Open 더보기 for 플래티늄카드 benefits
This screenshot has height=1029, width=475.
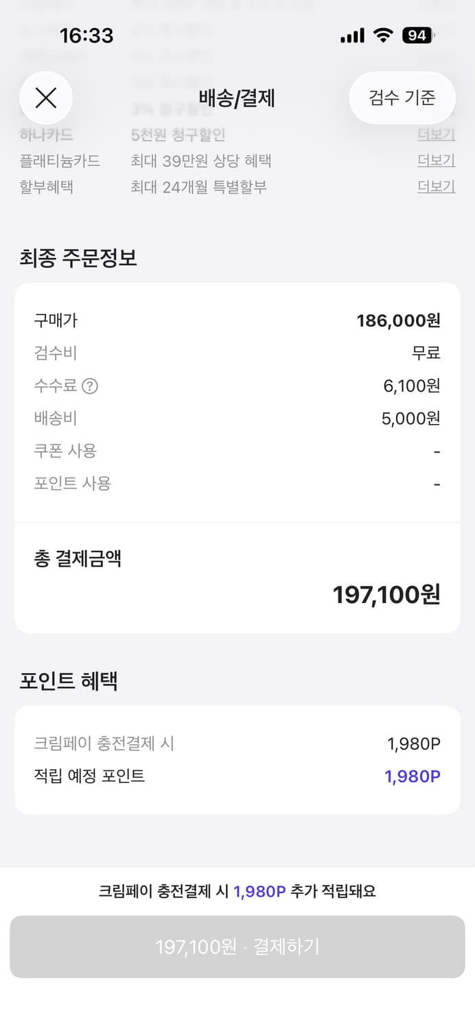pyautogui.click(x=435, y=160)
